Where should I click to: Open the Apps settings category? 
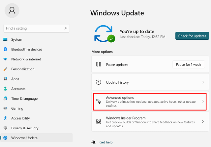(36, 79)
